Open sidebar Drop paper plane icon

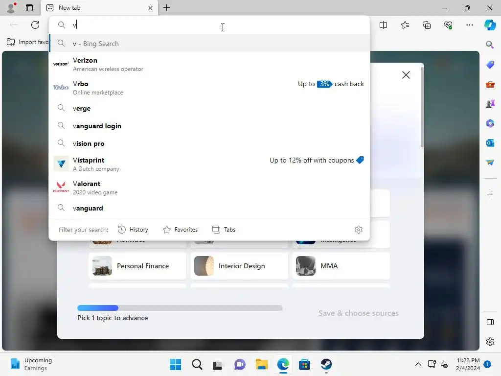490,163
